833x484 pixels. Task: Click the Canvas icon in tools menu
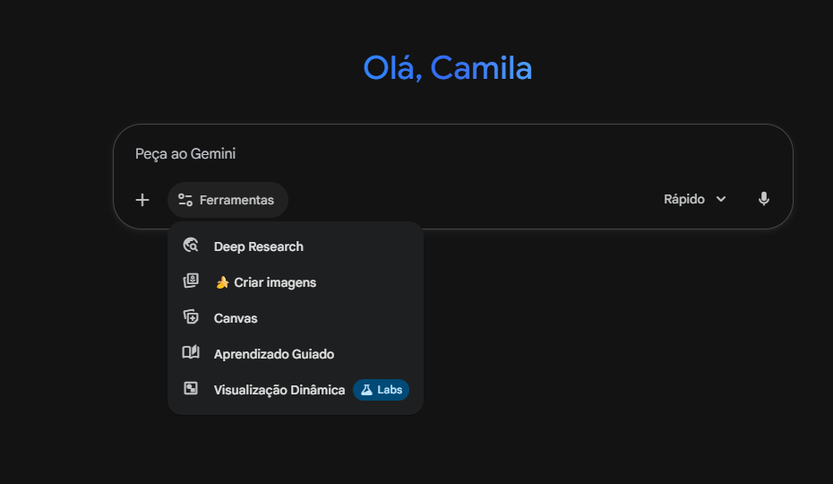point(190,317)
